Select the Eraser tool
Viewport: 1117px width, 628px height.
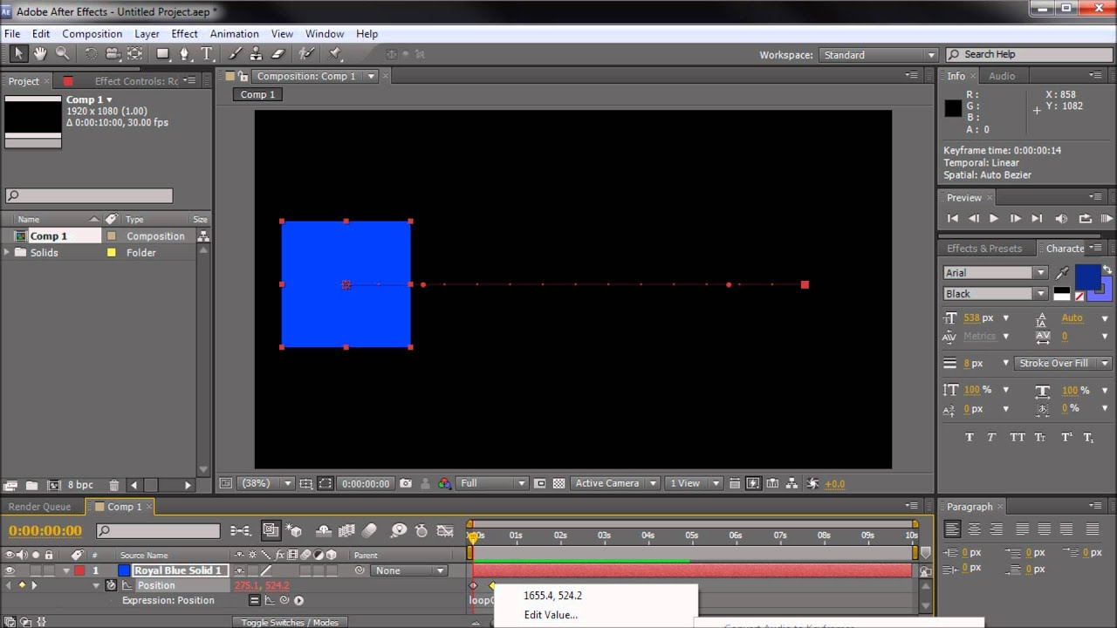[x=278, y=54]
